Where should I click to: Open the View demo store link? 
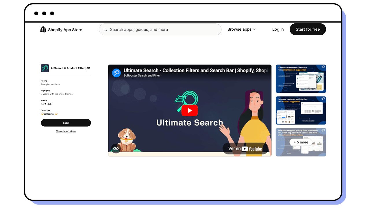(x=66, y=131)
